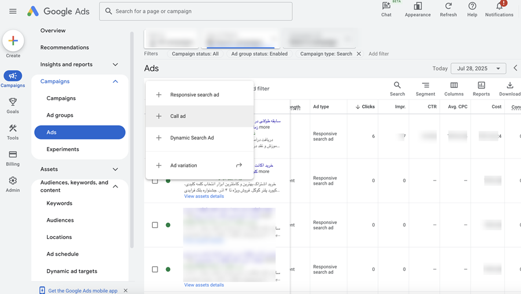Viewport: 521px width, 294px height.
Task: Click the Create plus button
Action: click(x=13, y=41)
